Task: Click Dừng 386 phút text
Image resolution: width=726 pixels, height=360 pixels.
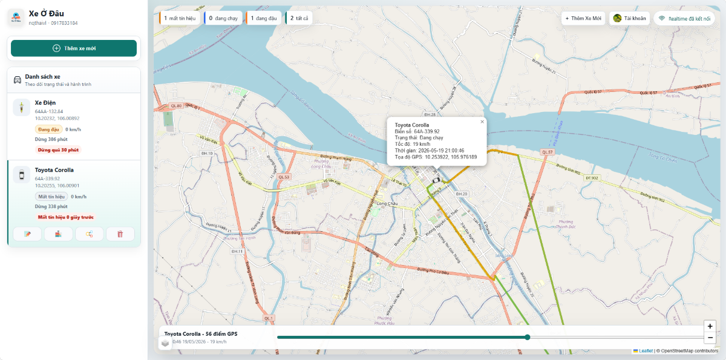Action: [50, 139]
